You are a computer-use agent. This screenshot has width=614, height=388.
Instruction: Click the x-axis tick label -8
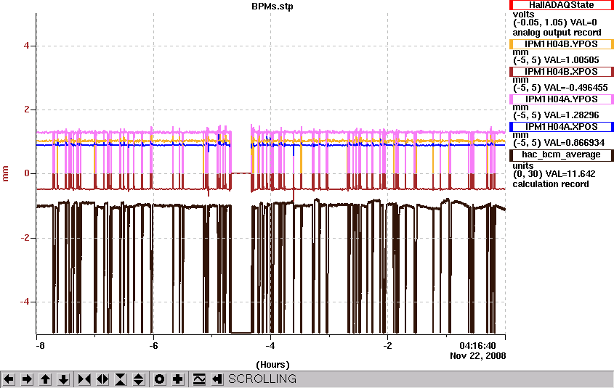coord(40,346)
